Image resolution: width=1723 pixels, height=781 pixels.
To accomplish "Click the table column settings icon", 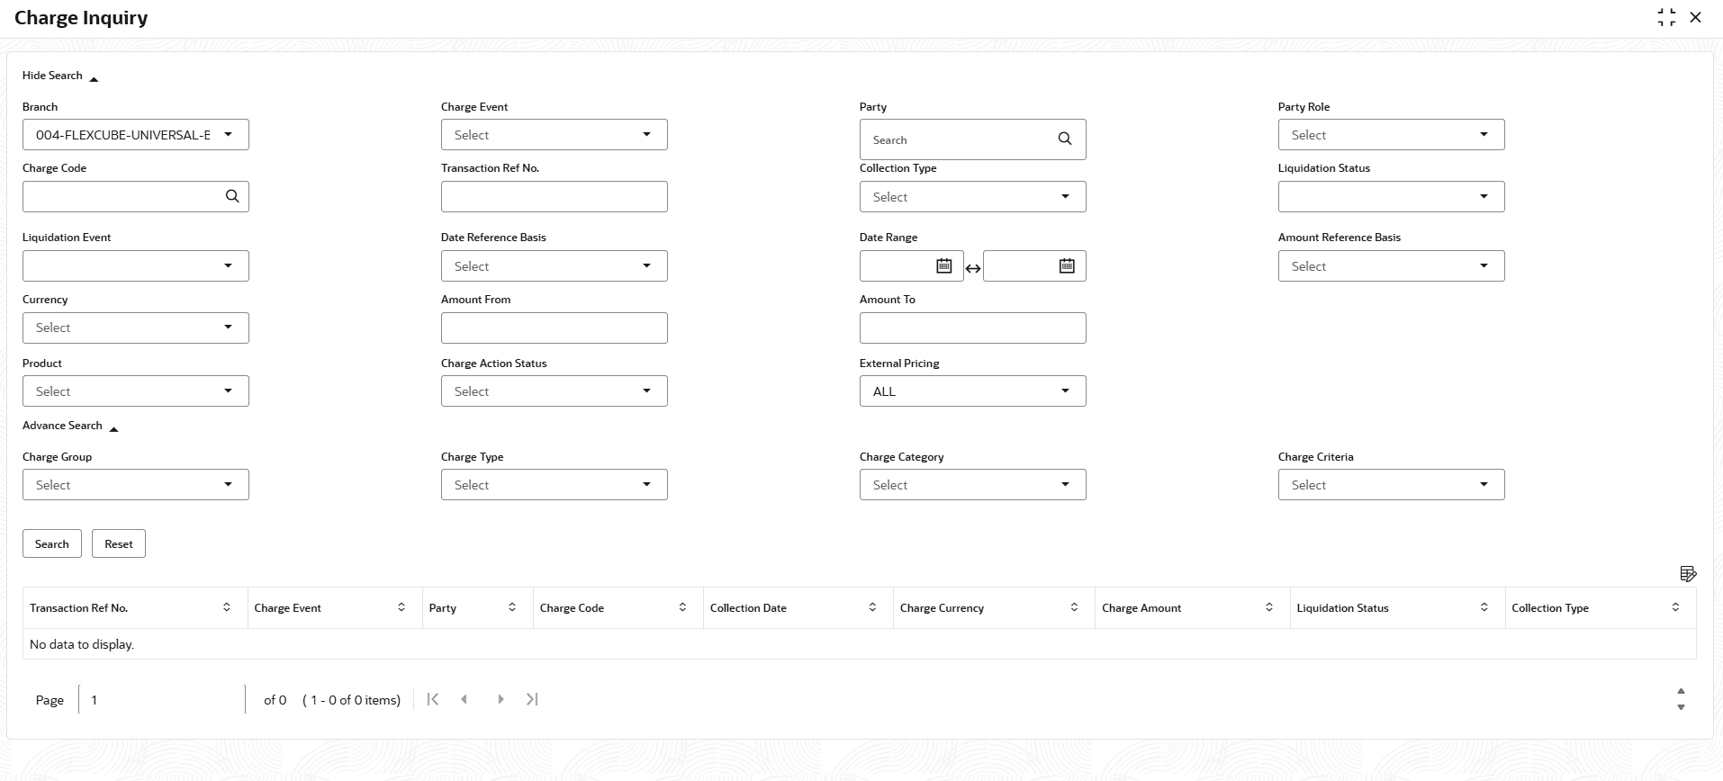I will pyautogui.click(x=1688, y=573).
